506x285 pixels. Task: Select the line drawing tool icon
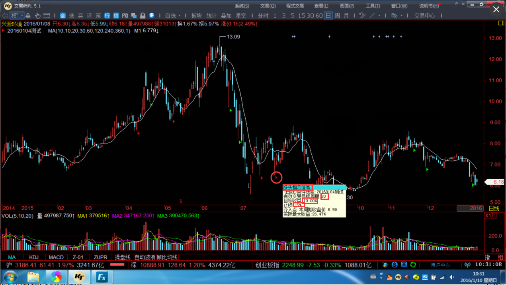[x=372, y=16]
